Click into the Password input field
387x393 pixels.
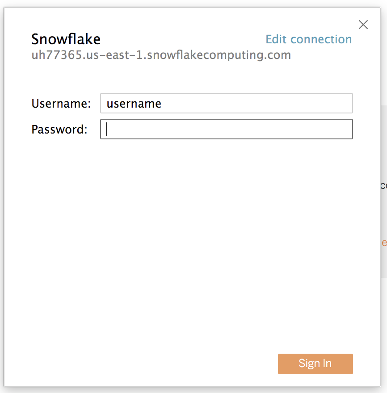[x=226, y=129]
